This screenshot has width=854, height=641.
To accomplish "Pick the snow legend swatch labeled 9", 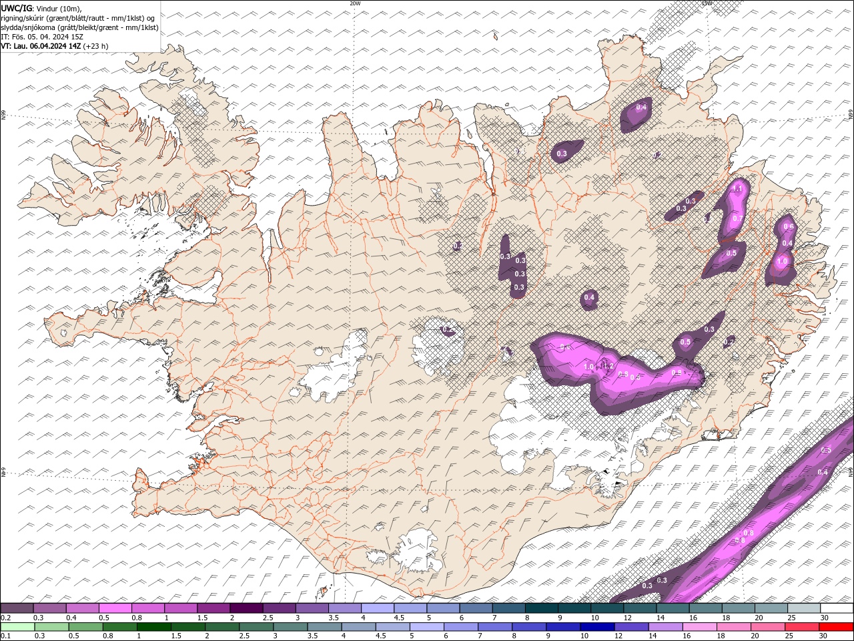I will click(574, 608).
